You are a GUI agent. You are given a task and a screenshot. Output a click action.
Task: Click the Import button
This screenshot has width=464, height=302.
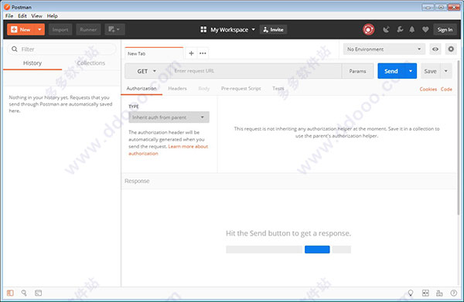pos(60,29)
